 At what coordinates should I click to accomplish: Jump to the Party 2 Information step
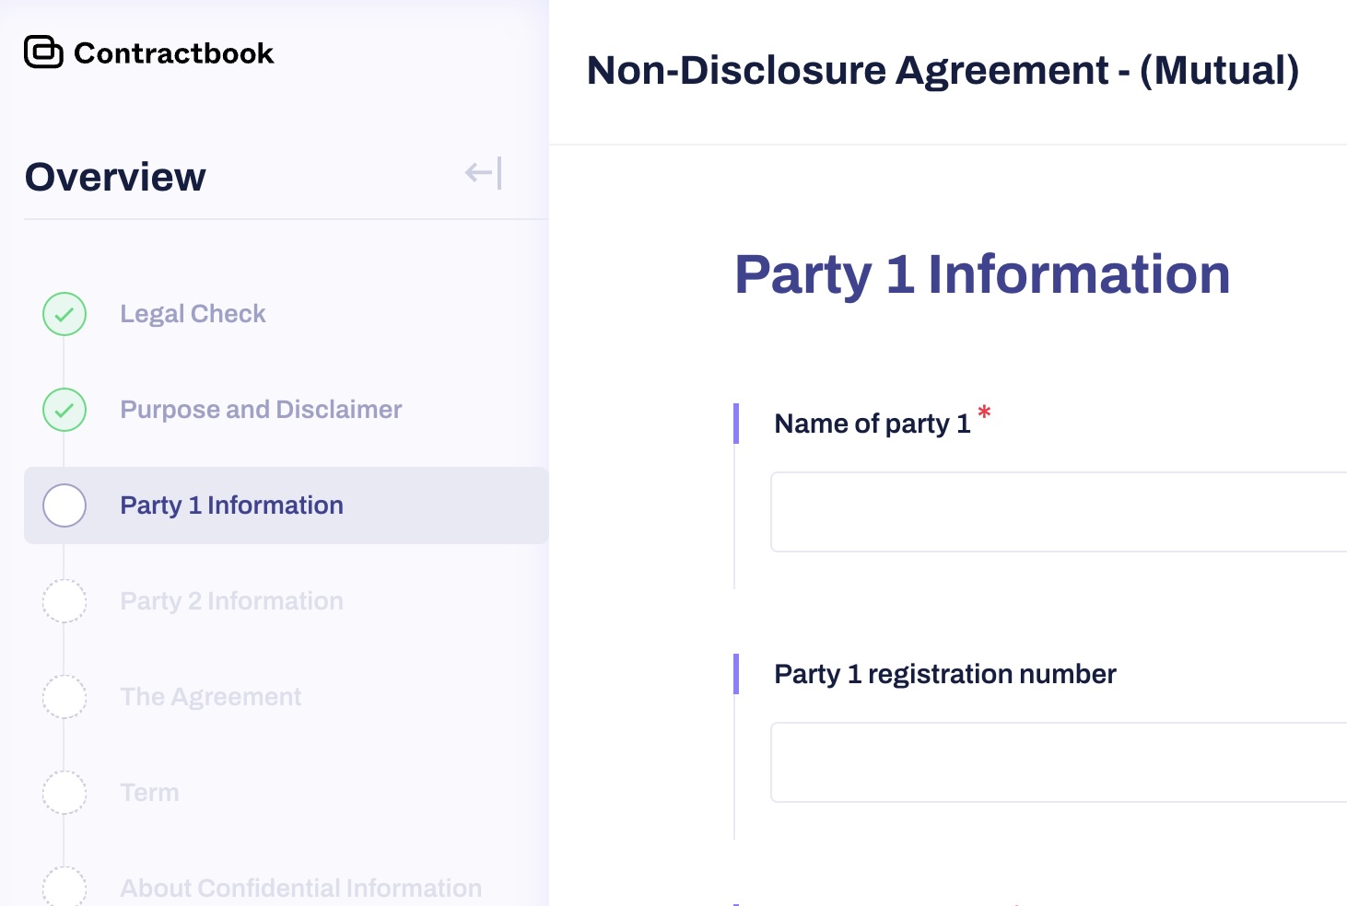pyautogui.click(x=231, y=601)
